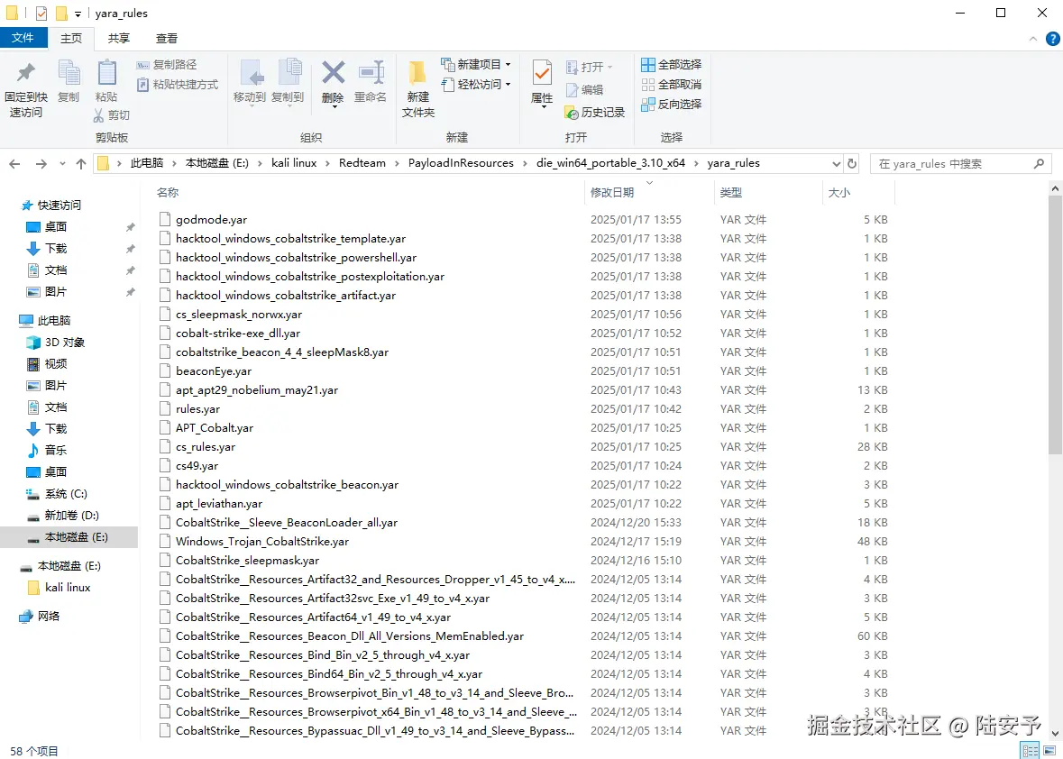Image resolution: width=1063 pixels, height=759 pixels.
Task: Click 此电脑 breadcrumb in the address bar
Action: click(147, 163)
